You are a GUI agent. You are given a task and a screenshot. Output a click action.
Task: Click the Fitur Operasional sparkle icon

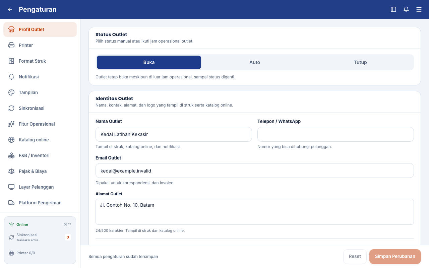11,124
